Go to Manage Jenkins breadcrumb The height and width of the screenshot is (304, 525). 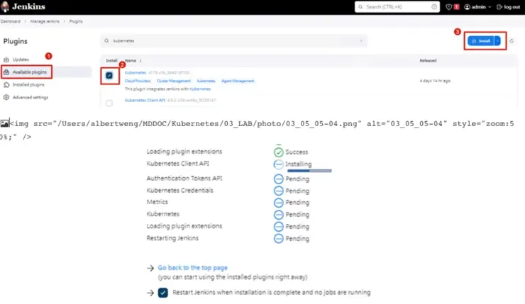click(x=45, y=21)
